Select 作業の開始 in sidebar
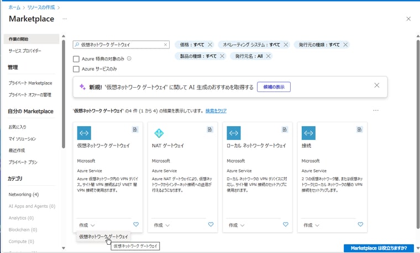The width and height of the screenshot is (420, 253). click(32, 39)
